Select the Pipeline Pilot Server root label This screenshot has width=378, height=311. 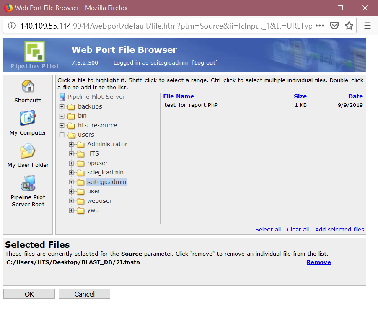tap(96, 97)
